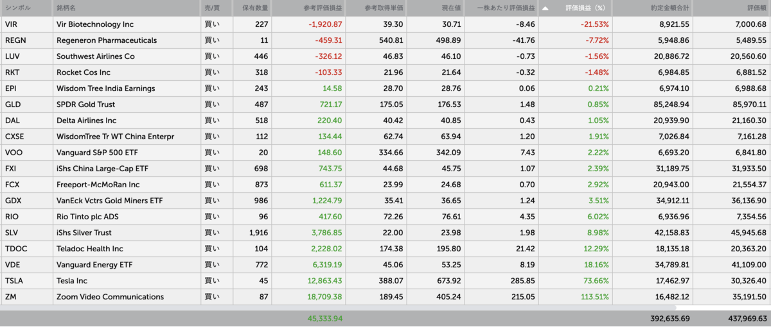Select the ZM symbol cell
The image size is (771, 327).
tap(26, 297)
